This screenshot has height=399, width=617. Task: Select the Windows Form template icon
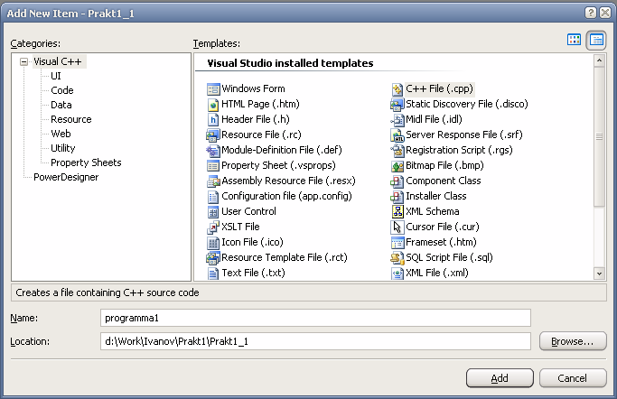click(x=213, y=89)
